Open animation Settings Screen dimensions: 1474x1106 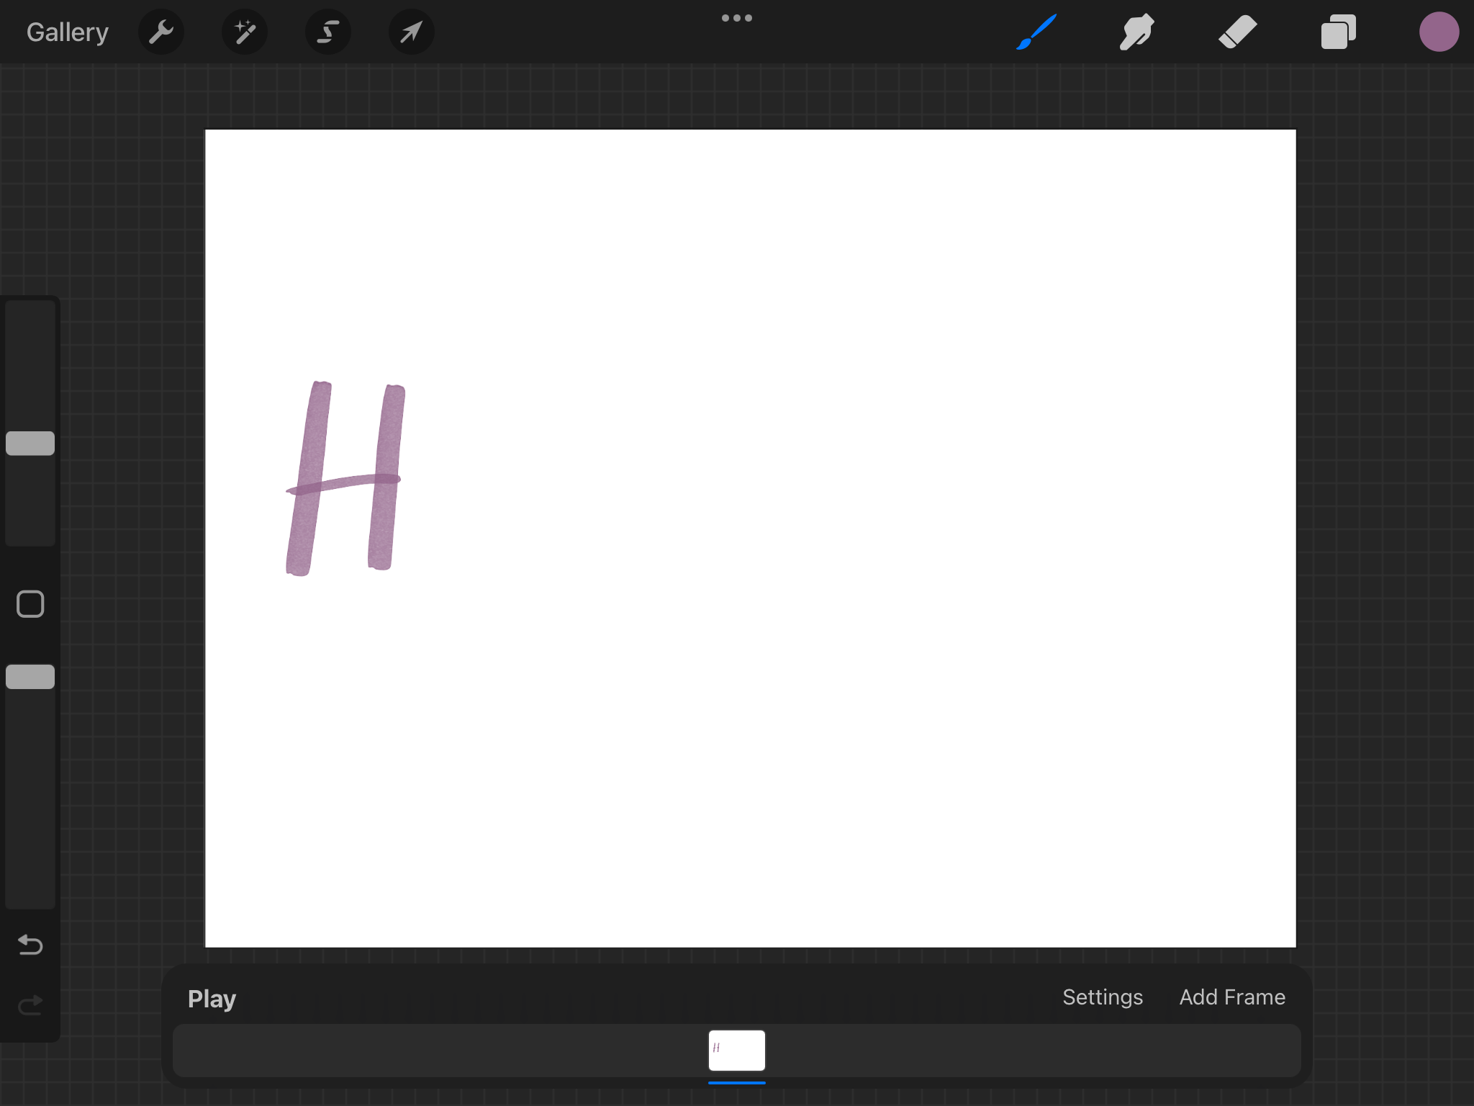pos(1102,997)
